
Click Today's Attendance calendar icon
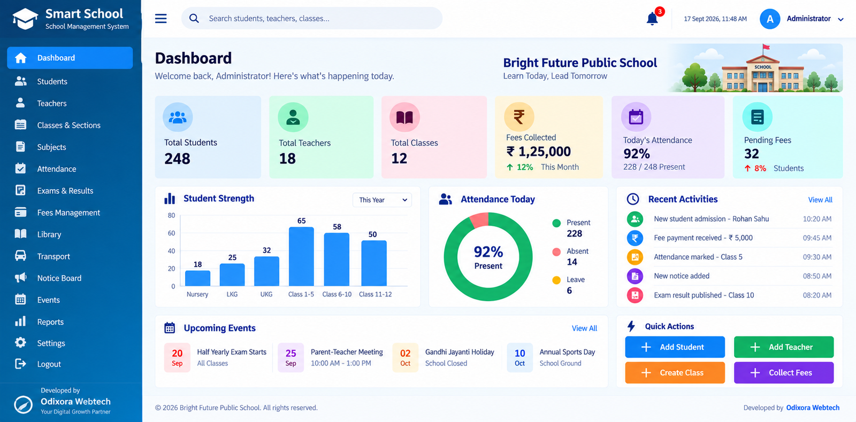(636, 116)
